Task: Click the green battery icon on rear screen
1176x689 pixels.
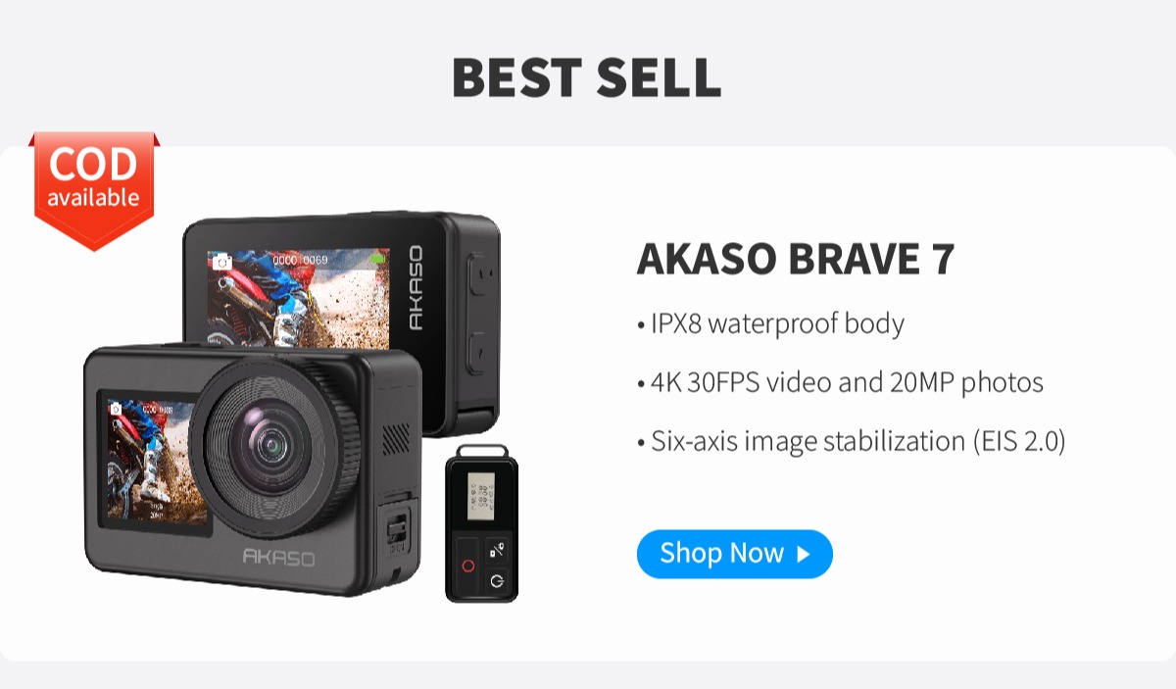Action: click(378, 260)
